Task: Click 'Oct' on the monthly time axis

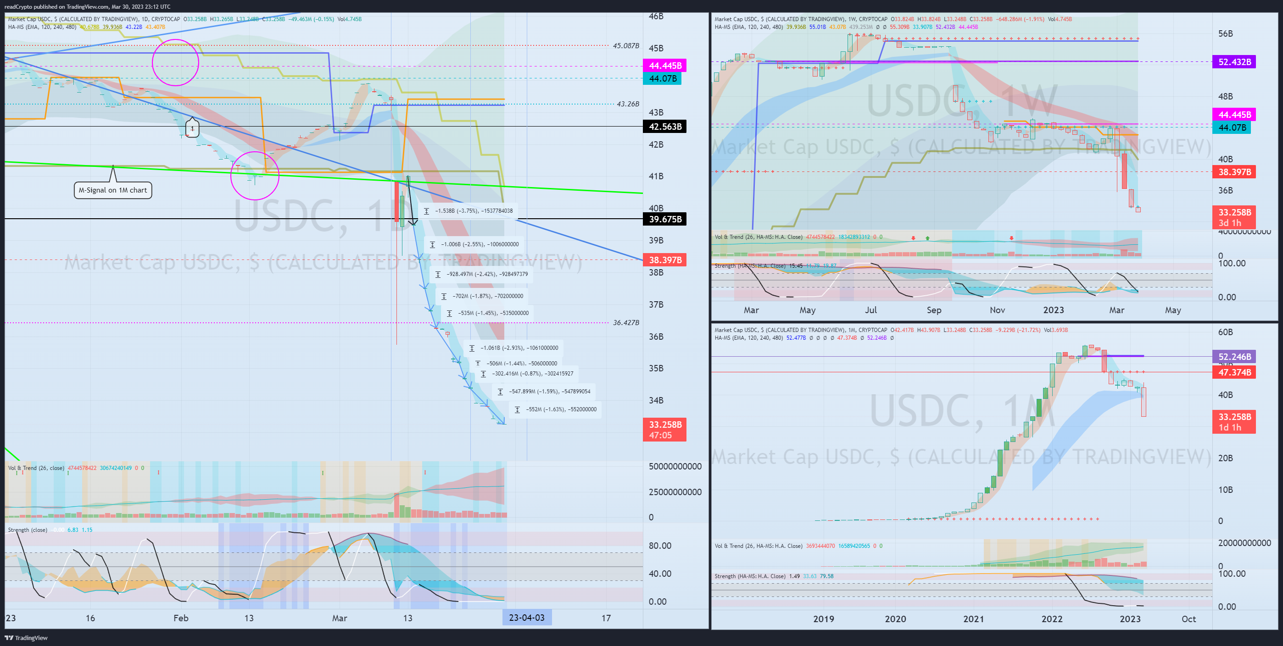Action: 1188,618
